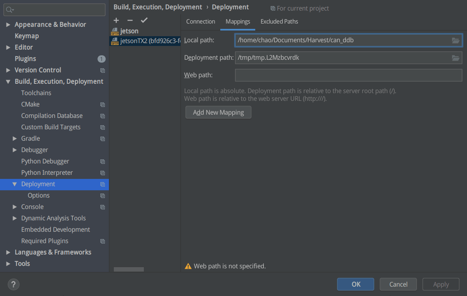The height and width of the screenshot is (296, 467).
Task: Open Embedded Development settings
Action: point(55,230)
